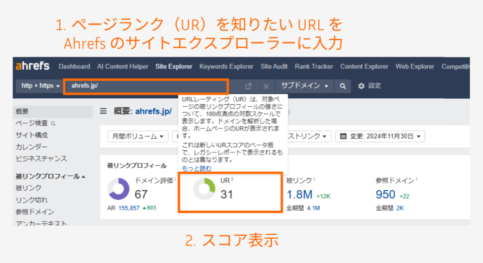Image resolution: width=483 pixels, height=263 pixels.
Task: Toggle the hamburger menu beside 概要
Action: (x=103, y=111)
